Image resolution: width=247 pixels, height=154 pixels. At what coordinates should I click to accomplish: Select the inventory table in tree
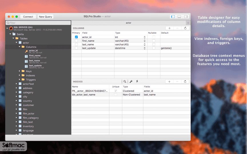28,126
